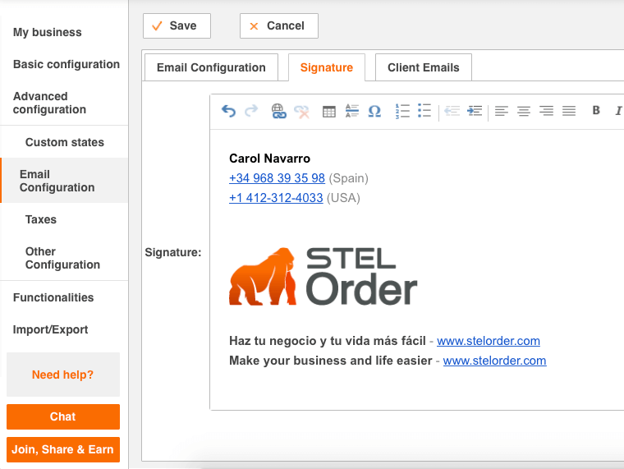Click the Need help? box
This screenshot has width=624, height=469.
(63, 375)
